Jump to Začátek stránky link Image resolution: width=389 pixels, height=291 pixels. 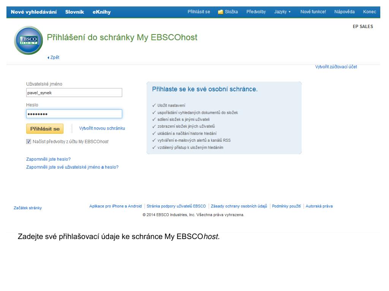pyautogui.click(x=27, y=208)
